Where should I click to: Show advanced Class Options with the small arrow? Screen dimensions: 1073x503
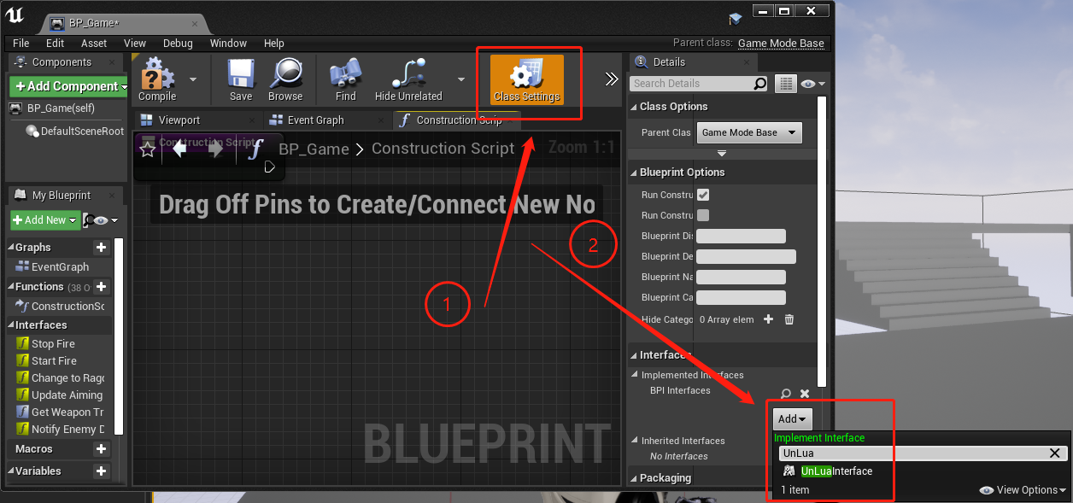pos(722,154)
